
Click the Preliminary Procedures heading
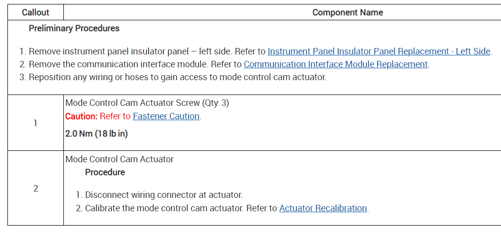click(x=74, y=29)
